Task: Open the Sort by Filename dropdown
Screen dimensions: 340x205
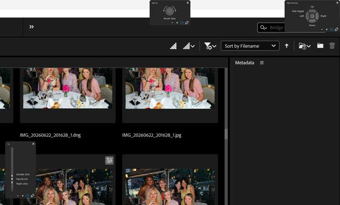Action: coord(250,46)
